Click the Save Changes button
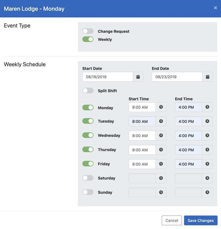The height and width of the screenshot is (229, 221). point(201,221)
